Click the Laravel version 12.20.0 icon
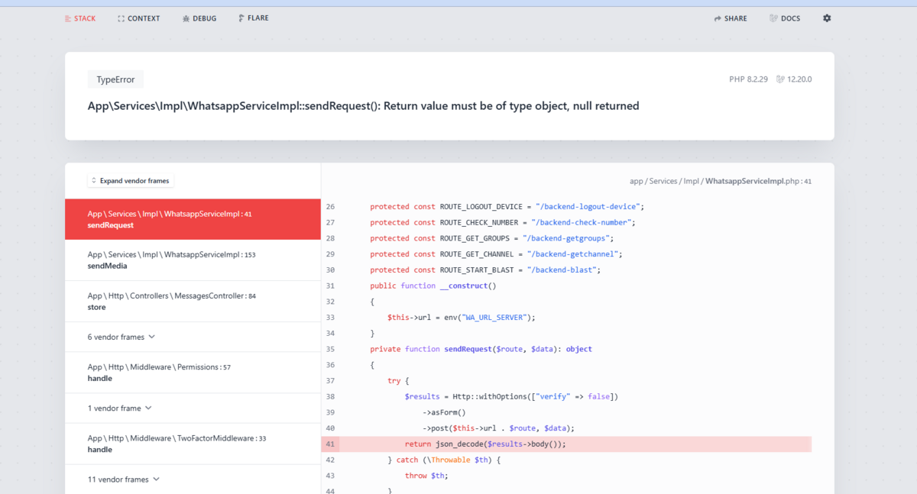This screenshot has height=494, width=917. 780,79
